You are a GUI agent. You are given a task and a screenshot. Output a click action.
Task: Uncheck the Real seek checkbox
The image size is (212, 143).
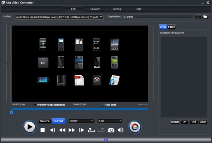[x=102, y=105]
